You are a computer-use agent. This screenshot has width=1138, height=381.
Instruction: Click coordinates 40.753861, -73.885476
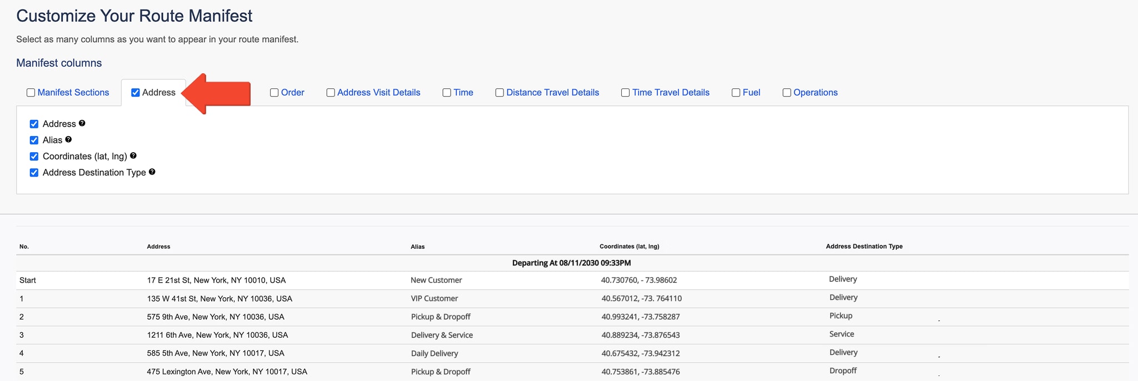click(640, 372)
